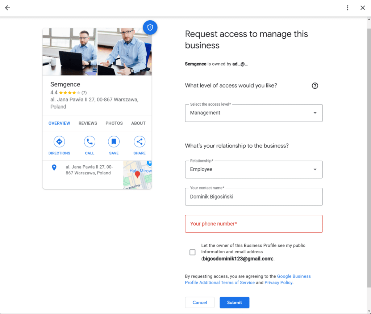This screenshot has height=314, width=371.
Task: Click the blue shield badge icon
Action: tap(150, 27)
